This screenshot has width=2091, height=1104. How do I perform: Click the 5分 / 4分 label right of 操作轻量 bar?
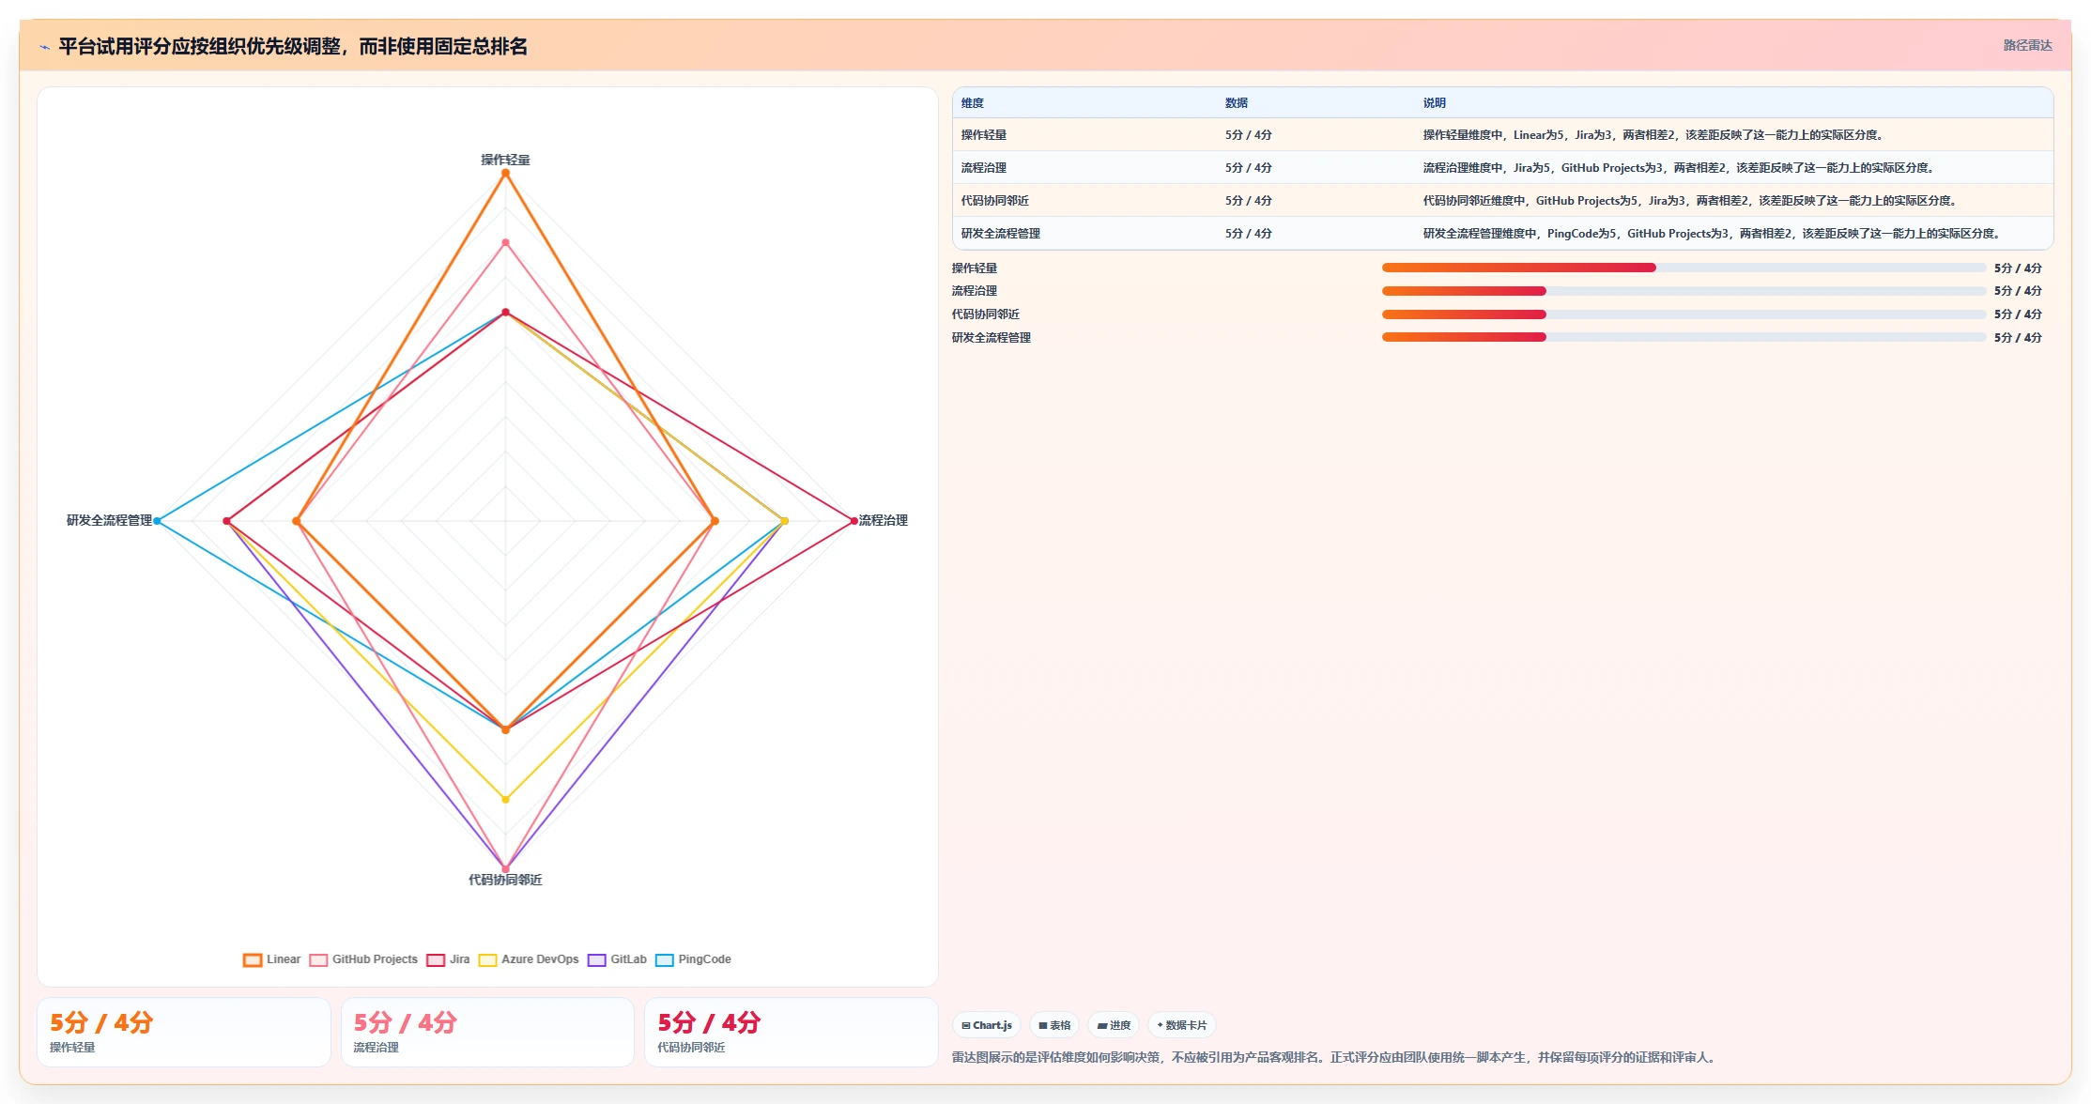click(x=2018, y=268)
